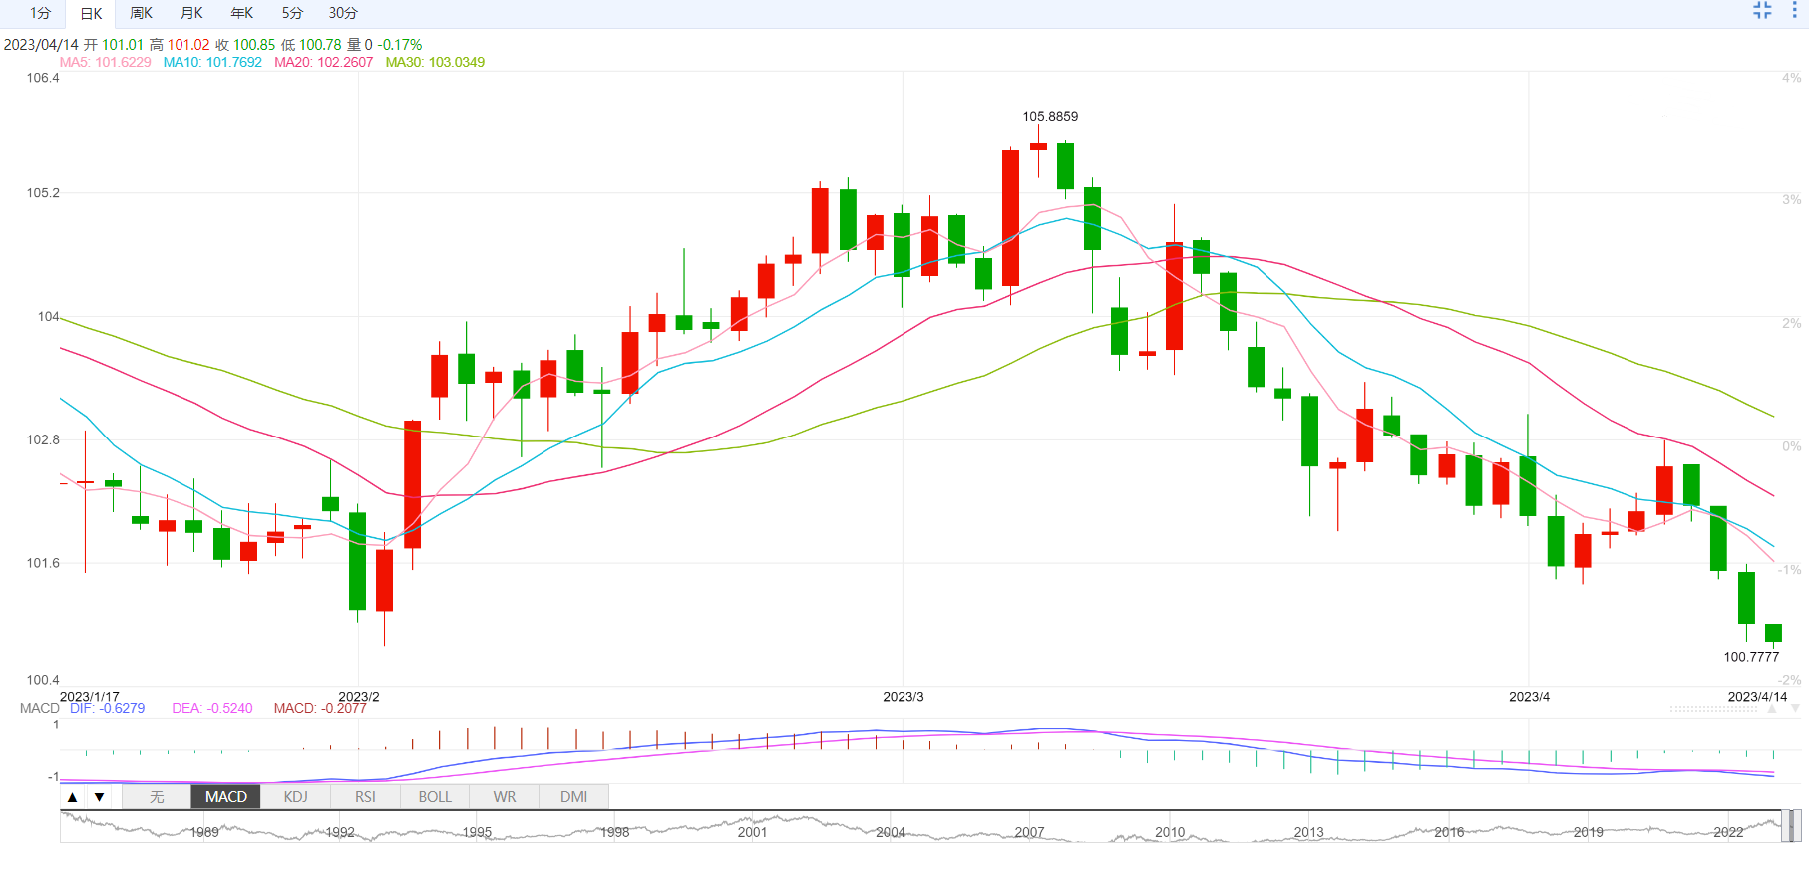Click the MA5: 101.6229 legend label
The height and width of the screenshot is (874, 1809).
[105, 62]
